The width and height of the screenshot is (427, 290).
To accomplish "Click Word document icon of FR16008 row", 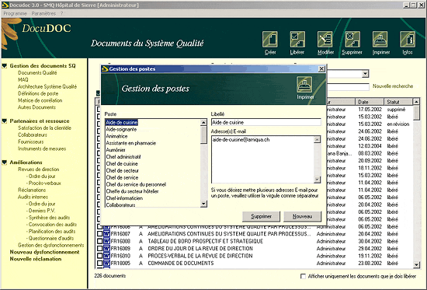I will (106, 241).
